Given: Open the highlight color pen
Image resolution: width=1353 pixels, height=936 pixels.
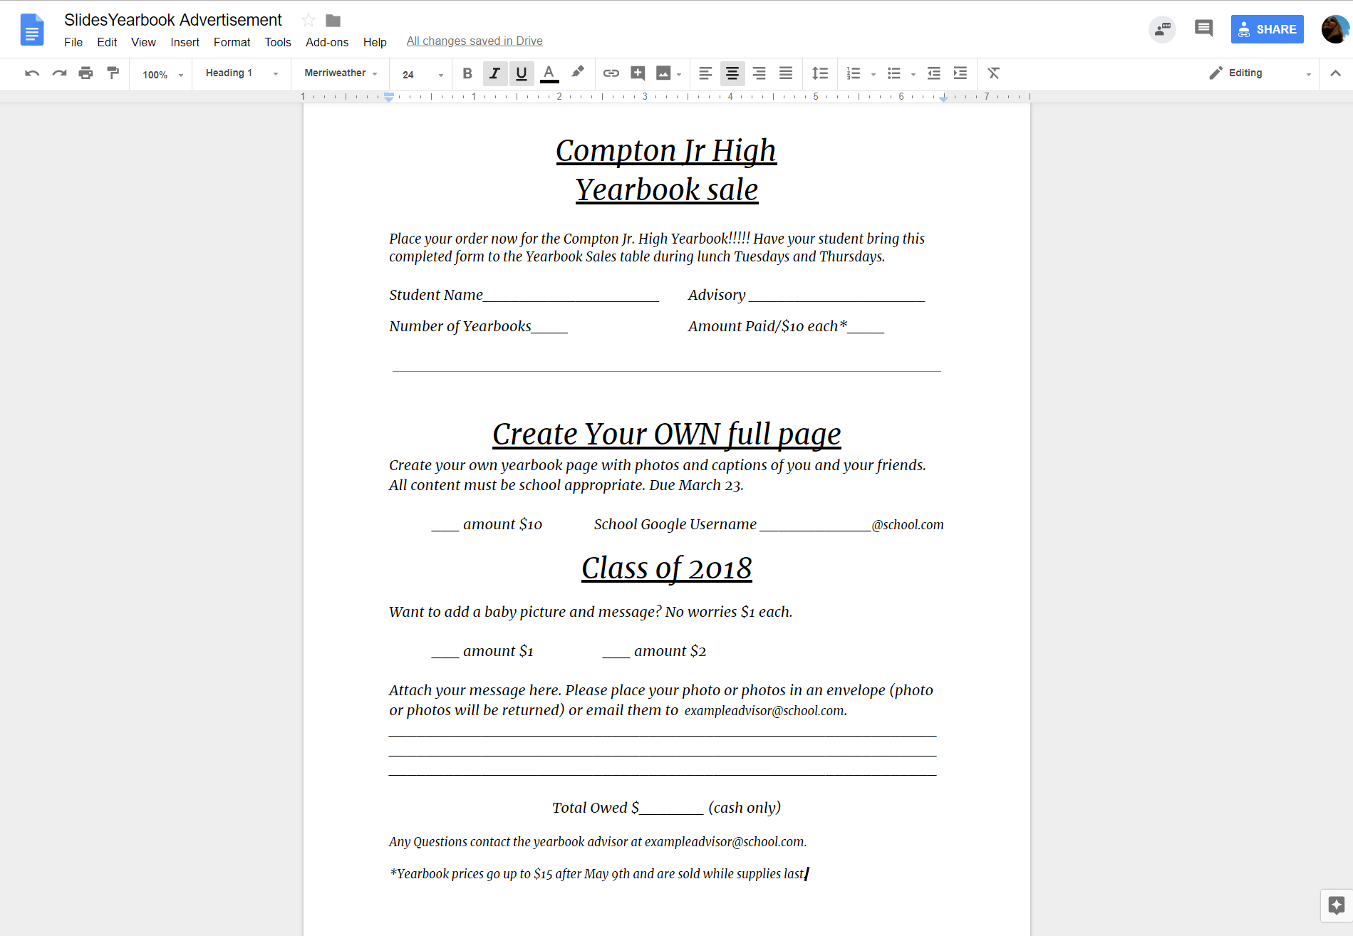Looking at the screenshot, I should (577, 73).
